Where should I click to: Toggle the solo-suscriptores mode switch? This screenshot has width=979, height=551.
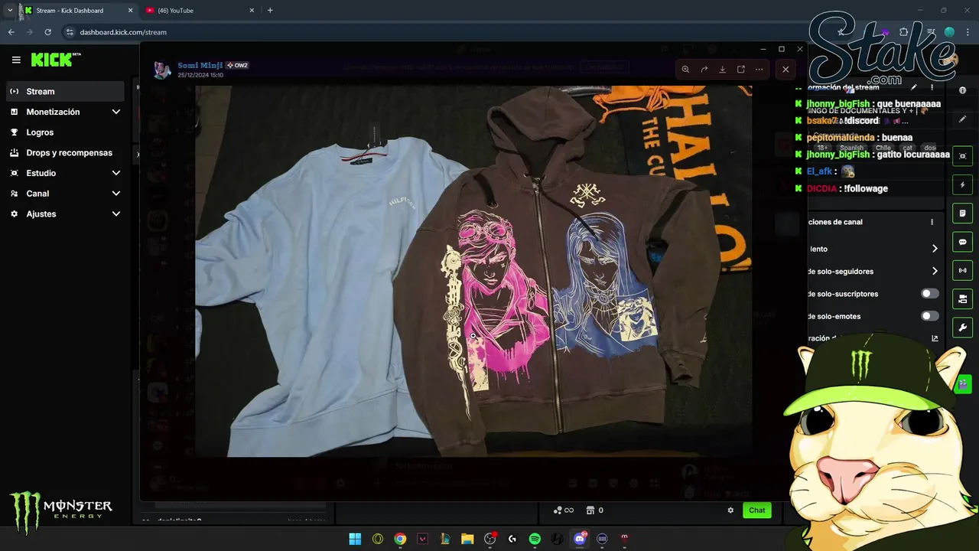click(x=930, y=294)
